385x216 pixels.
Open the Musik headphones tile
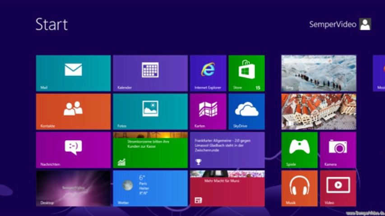pyautogui.click(x=299, y=188)
